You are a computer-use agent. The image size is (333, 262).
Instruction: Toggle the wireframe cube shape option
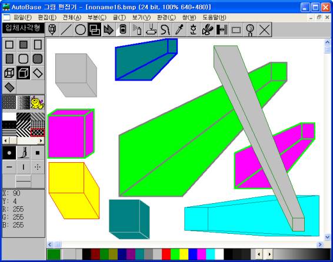pos(9,73)
